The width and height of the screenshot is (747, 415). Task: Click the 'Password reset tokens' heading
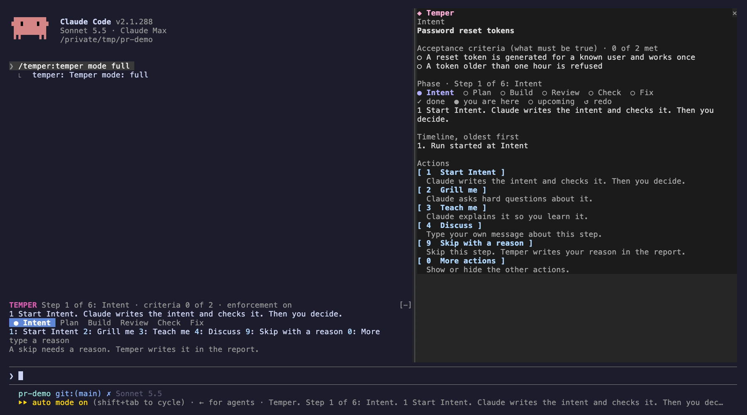(466, 31)
